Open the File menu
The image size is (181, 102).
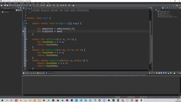(x=1, y=3)
